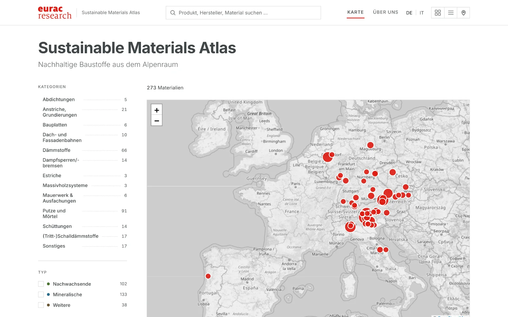Viewport: 508px width, 317px height.
Task: Switch language to IT
Action: (x=422, y=13)
